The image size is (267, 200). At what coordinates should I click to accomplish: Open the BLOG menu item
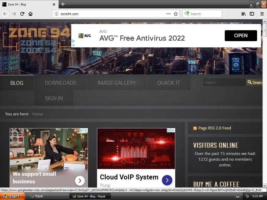tap(17, 83)
